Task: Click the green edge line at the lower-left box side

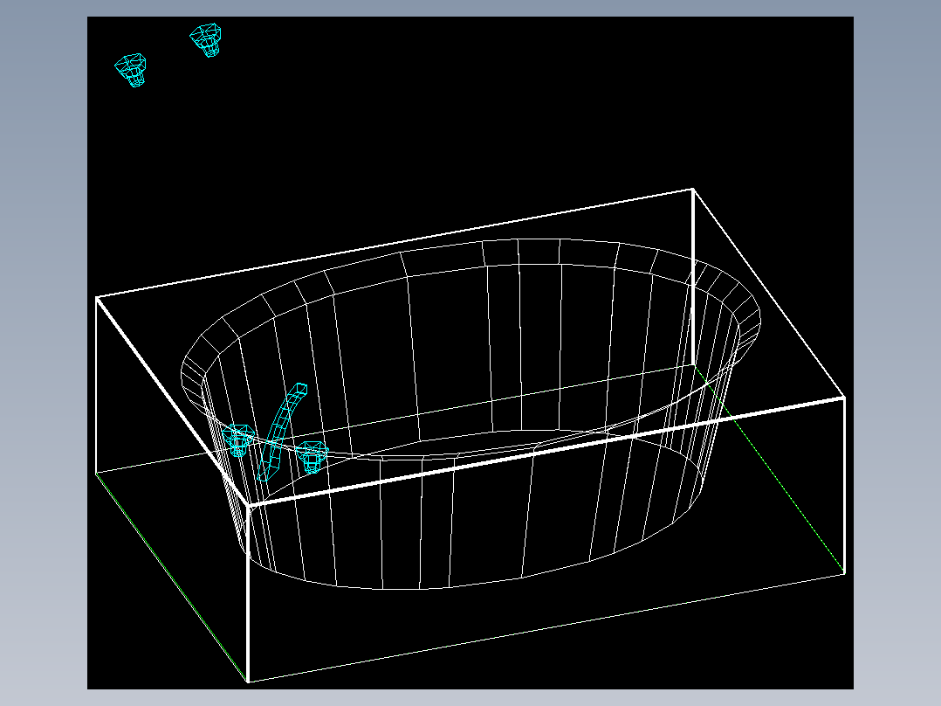Action: click(x=172, y=578)
